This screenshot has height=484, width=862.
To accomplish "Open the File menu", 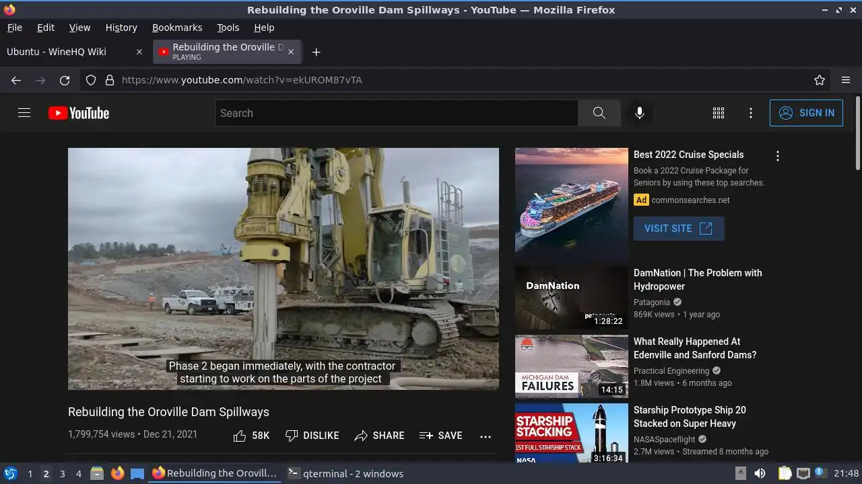I will click(14, 28).
